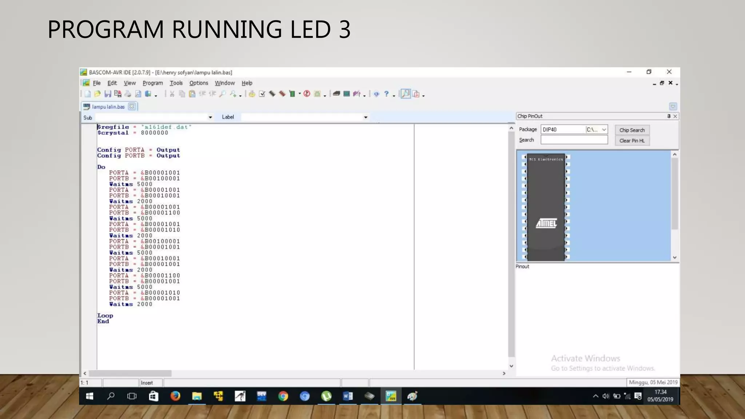Click the chip Search input field
The height and width of the screenshot is (419, 745).
click(574, 140)
